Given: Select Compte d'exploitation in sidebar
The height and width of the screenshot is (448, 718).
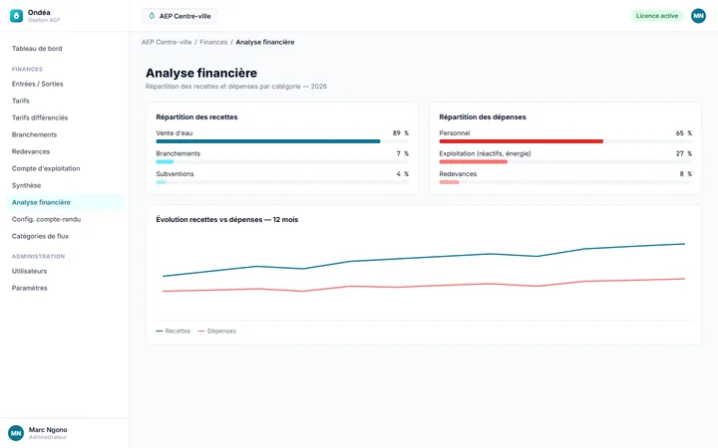Looking at the screenshot, I should pos(46,168).
